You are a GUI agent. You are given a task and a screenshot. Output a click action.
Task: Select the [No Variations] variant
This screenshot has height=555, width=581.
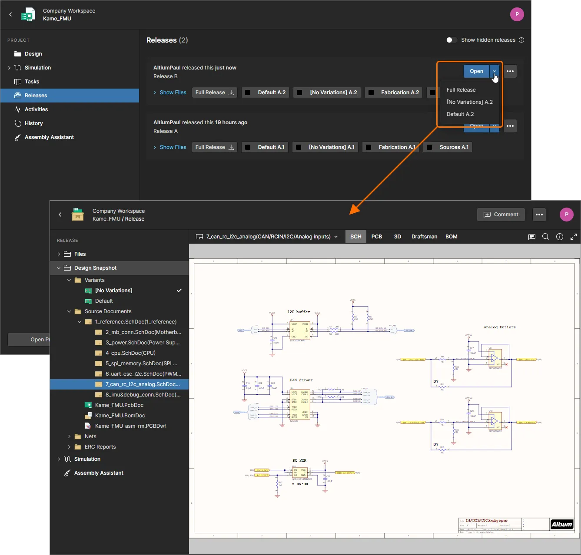(x=113, y=291)
